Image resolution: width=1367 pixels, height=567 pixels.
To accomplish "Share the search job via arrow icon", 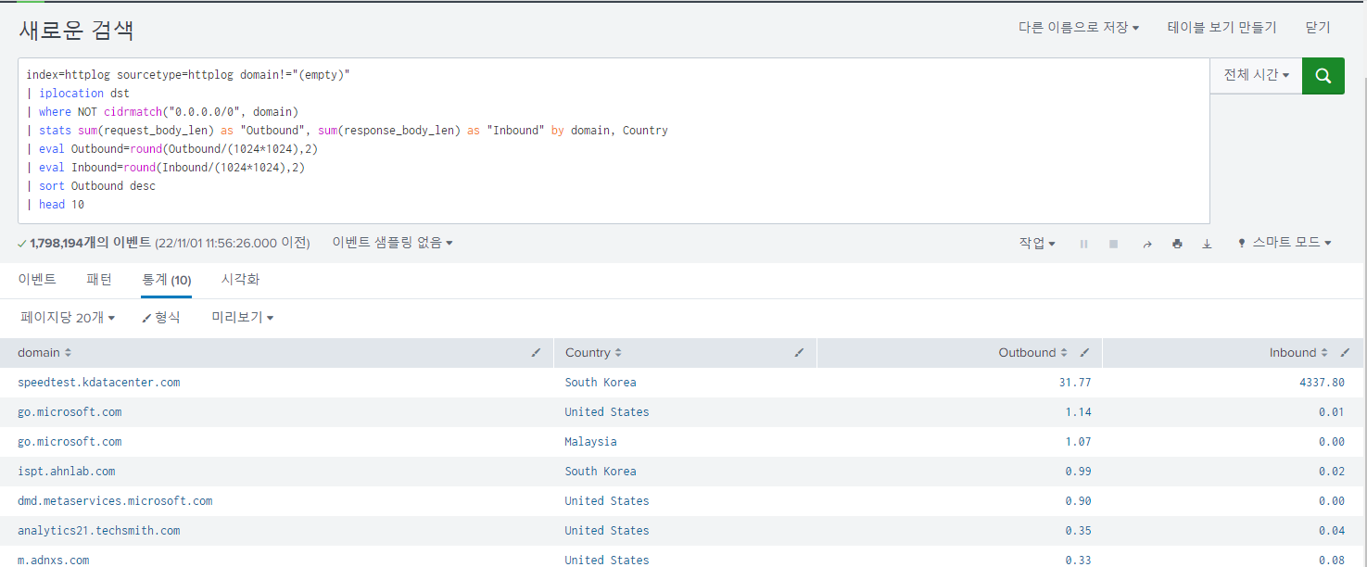I will point(1146,244).
